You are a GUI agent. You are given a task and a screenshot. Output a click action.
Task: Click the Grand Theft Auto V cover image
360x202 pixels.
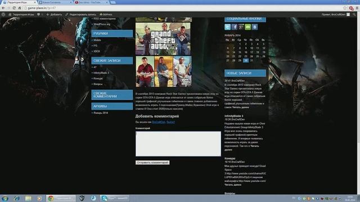click(x=163, y=39)
